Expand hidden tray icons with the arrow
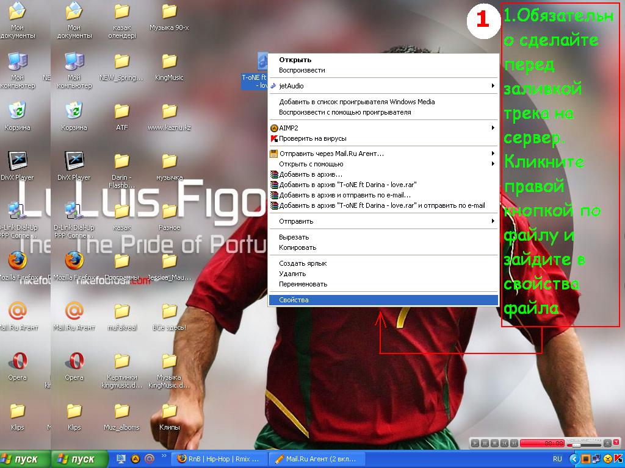Screen dimensions: 625x468 574,459
